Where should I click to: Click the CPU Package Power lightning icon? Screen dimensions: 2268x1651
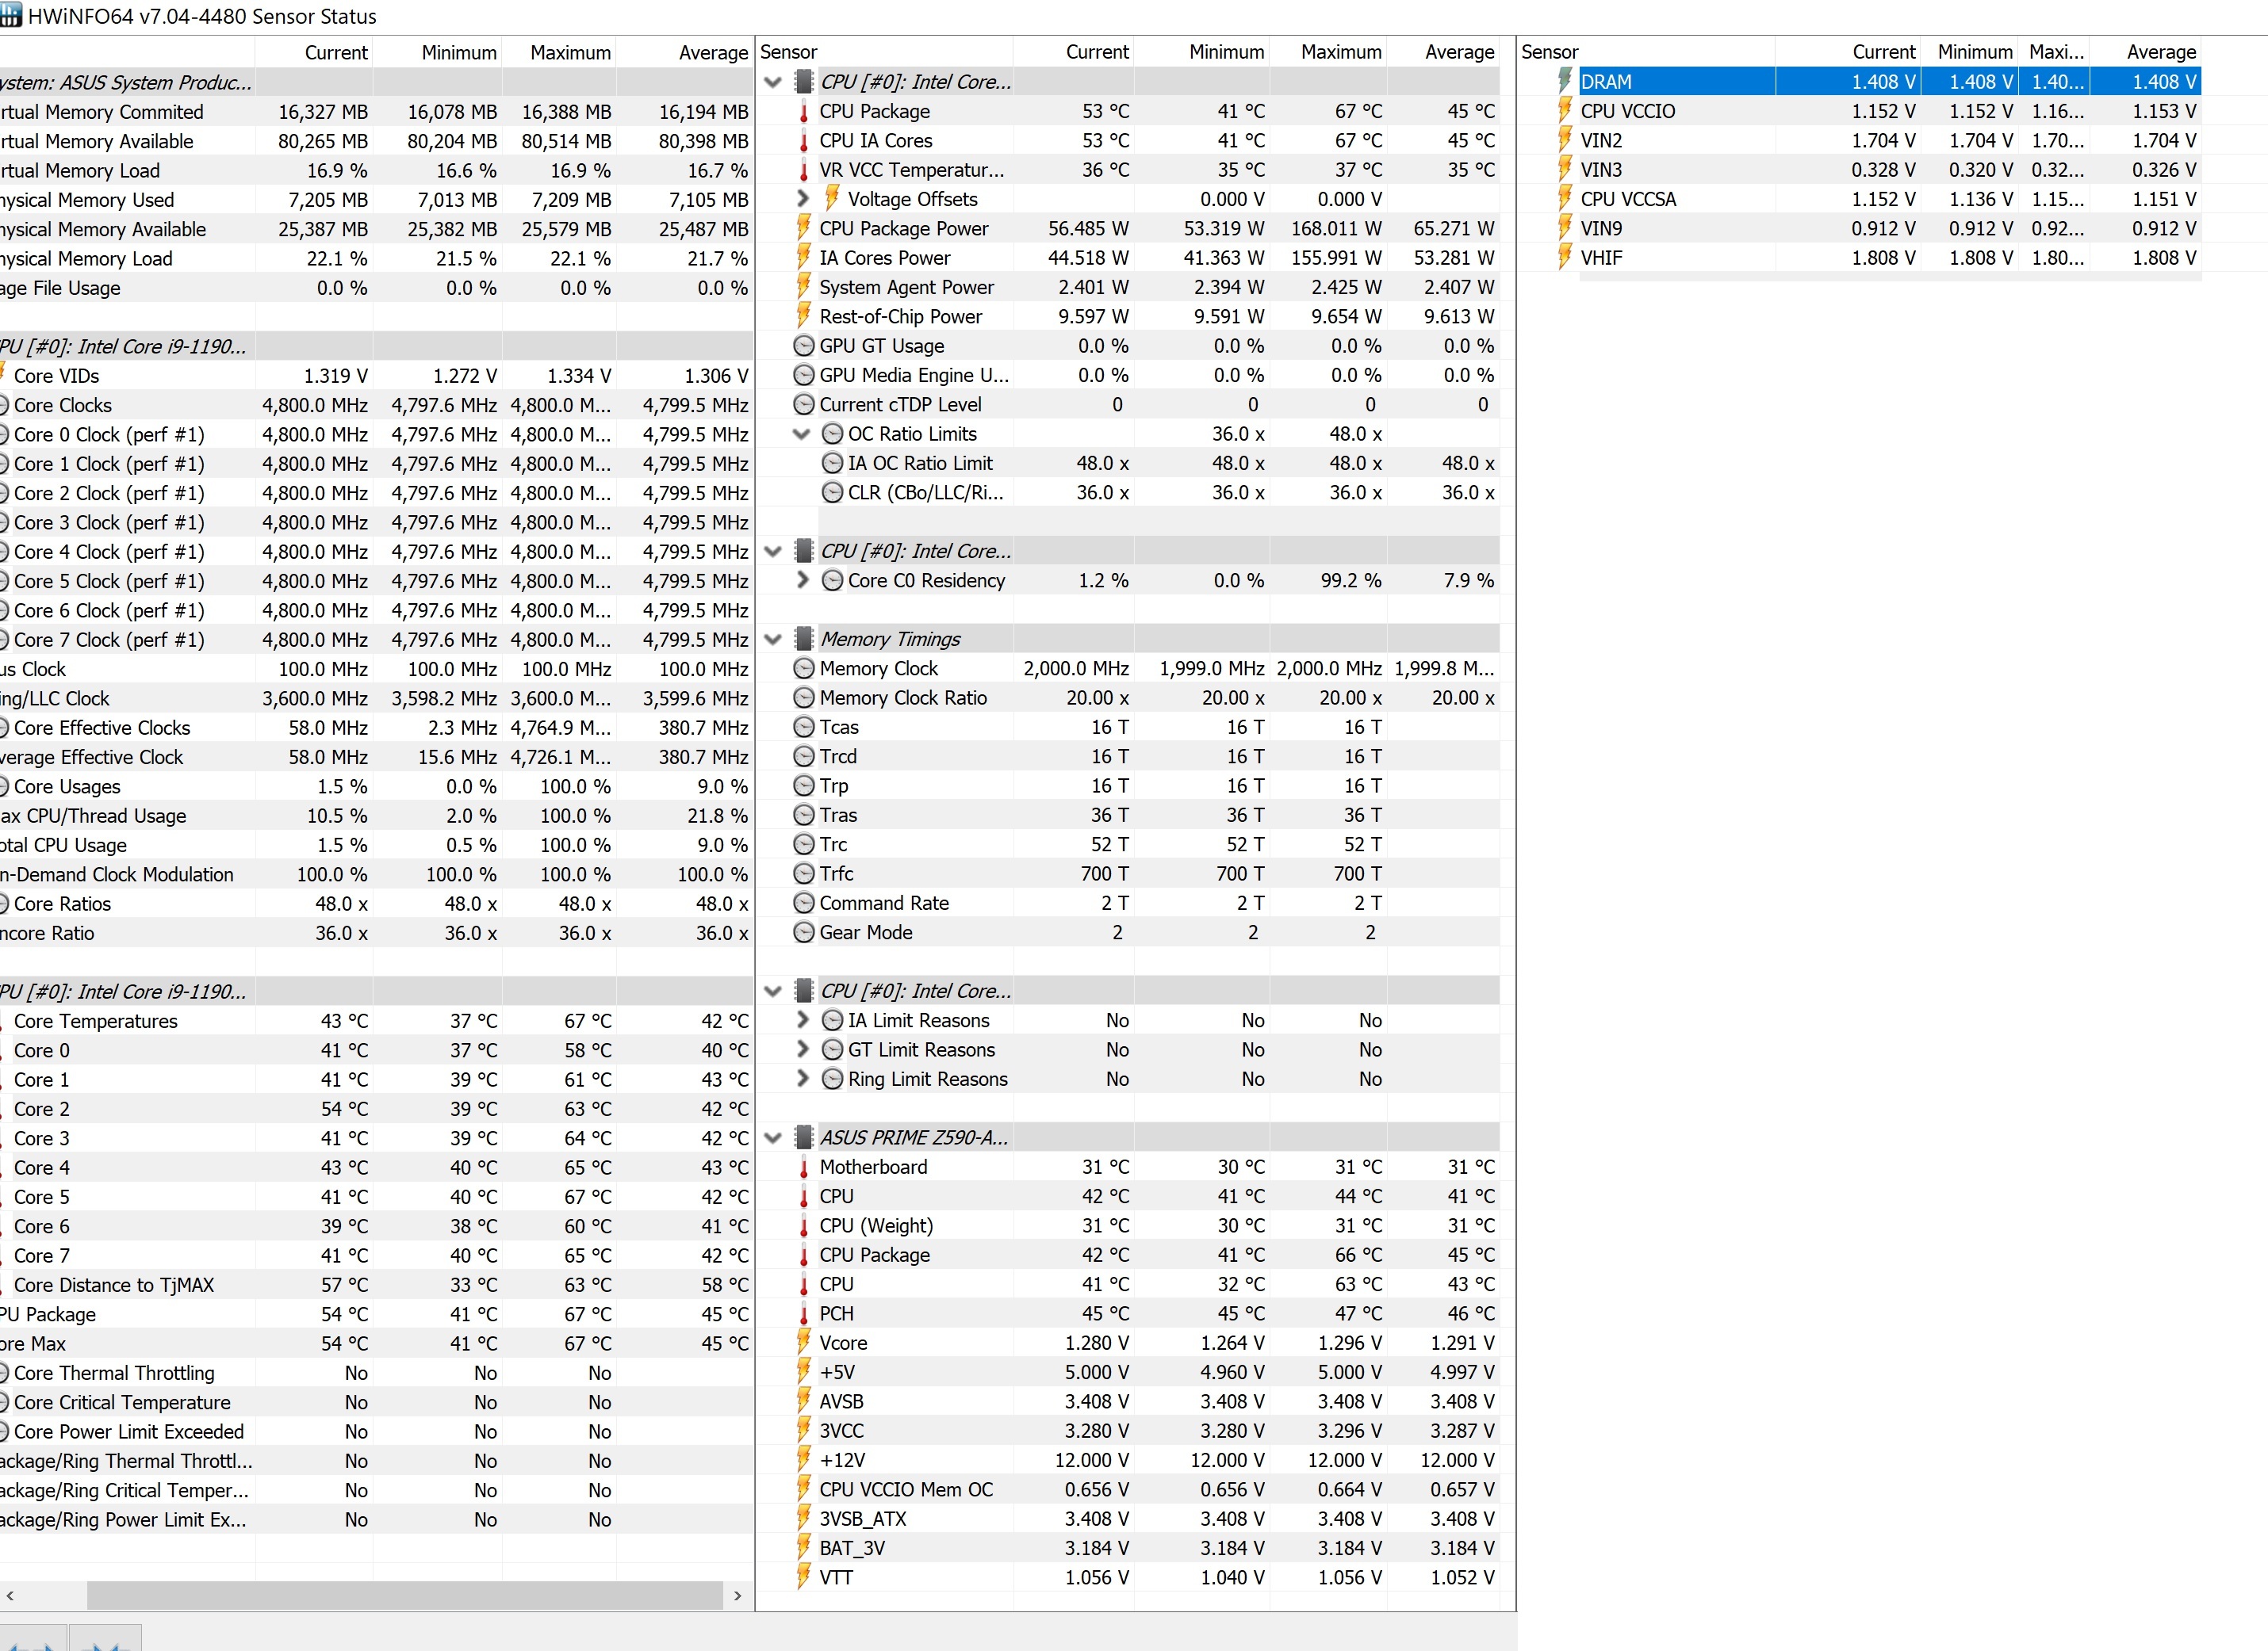[x=803, y=229]
